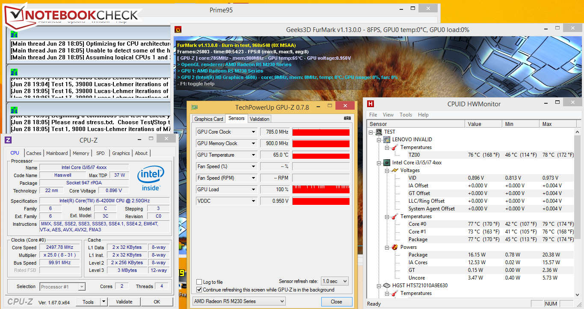Click the GPU Load red history graph
Image resolution: width=584 pixels, height=309 pixels.
(321, 189)
